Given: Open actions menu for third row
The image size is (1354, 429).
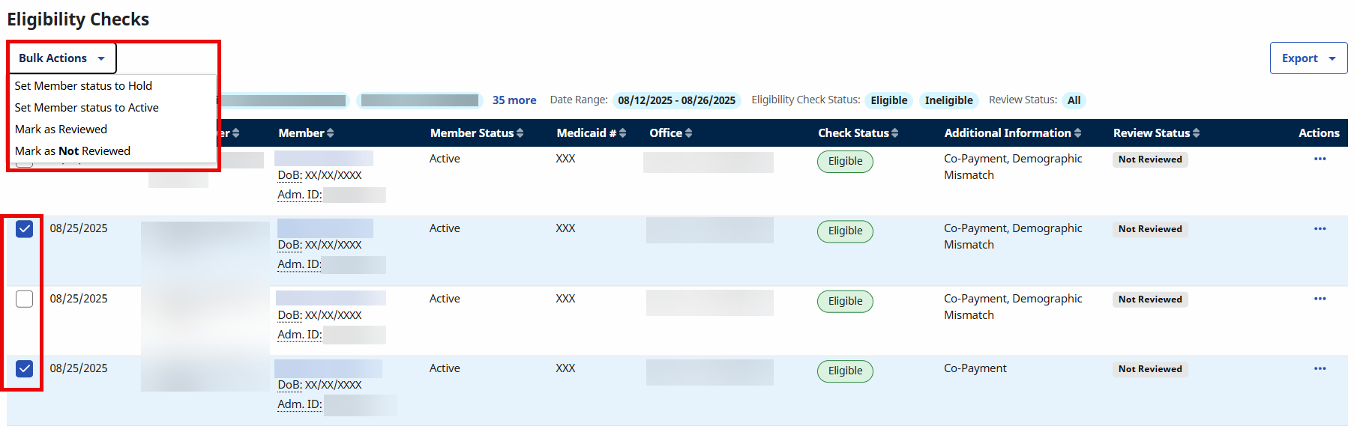Looking at the screenshot, I should (x=1320, y=299).
